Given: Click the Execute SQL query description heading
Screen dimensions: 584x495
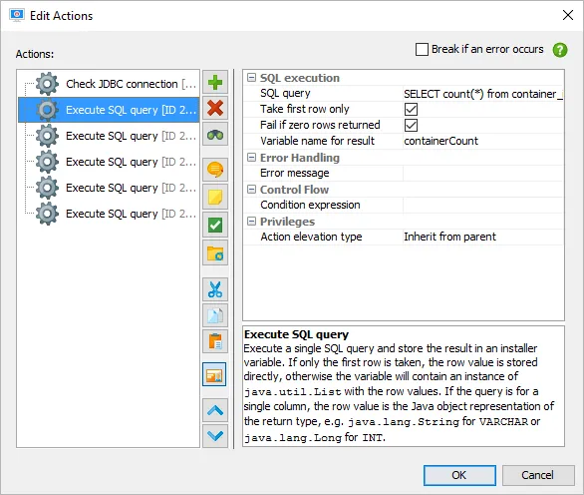Looking at the screenshot, I should pyautogui.click(x=296, y=334).
